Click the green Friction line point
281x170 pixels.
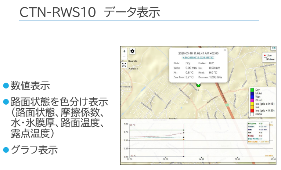(x=183, y=130)
